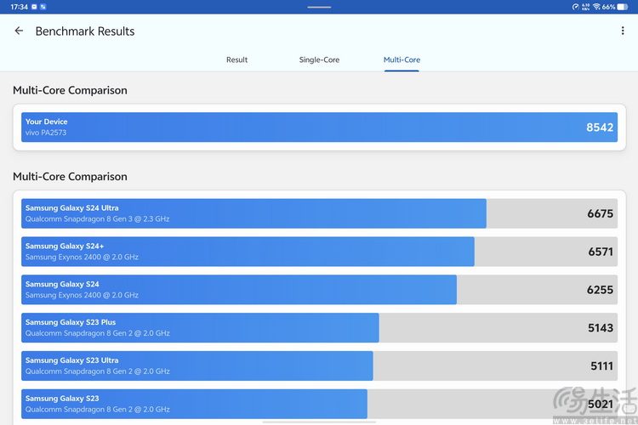Click the vivo PA2573 device name
Viewport: 638px width, 425px height.
click(x=46, y=133)
